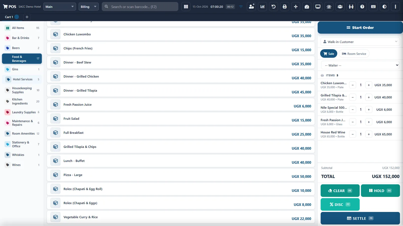This screenshot has height=226, width=403.
Task: Click the Pizza - Large product box icon
Action: [55, 175]
